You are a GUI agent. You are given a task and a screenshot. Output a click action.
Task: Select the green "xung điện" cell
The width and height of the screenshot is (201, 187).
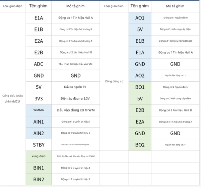point(39,156)
